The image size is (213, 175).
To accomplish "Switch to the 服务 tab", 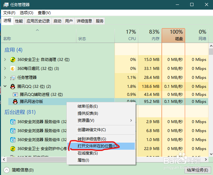I will tap(99, 21).
